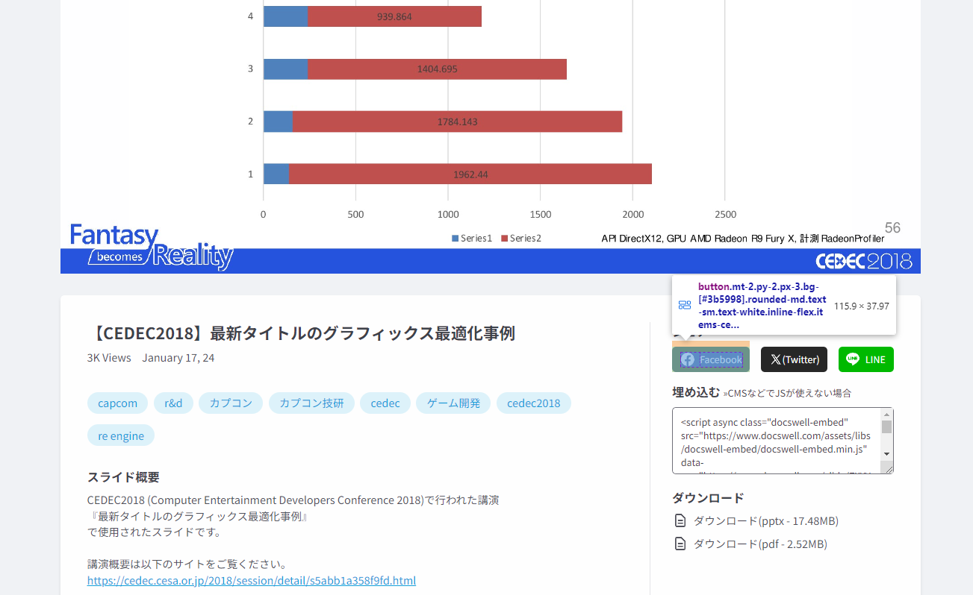Click the Facebook share button
The width and height of the screenshot is (973, 595).
[x=711, y=359]
